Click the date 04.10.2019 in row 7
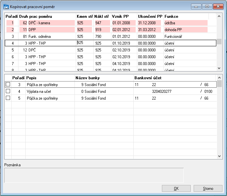Viewport: 227px width, 196px height. click(x=121, y=64)
